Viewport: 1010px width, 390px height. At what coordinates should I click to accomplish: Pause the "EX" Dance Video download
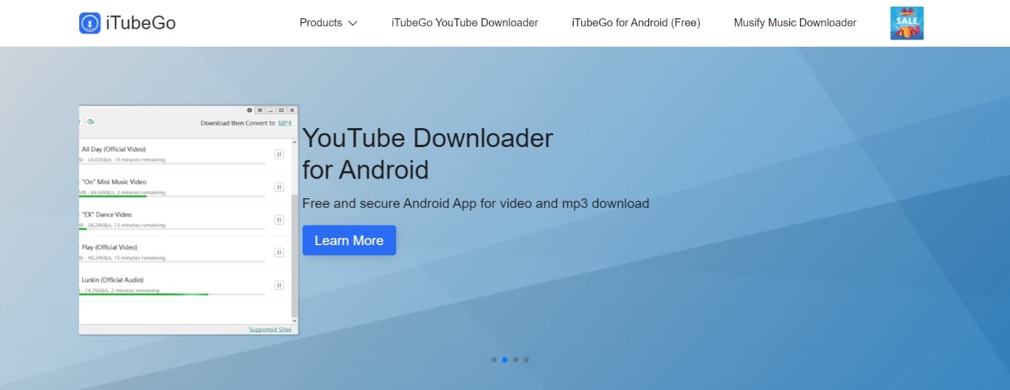tap(279, 220)
